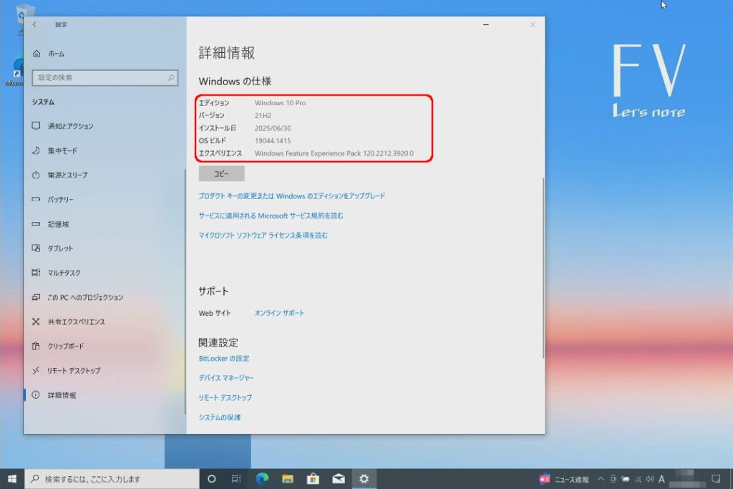The height and width of the screenshot is (489, 733).
Task: Open デバイス マネージャー link
Action: point(225,378)
